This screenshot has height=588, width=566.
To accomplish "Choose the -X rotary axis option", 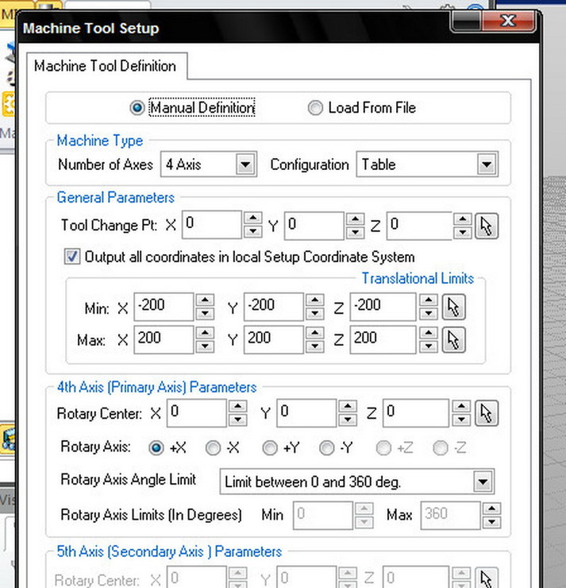I will [x=213, y=448].
